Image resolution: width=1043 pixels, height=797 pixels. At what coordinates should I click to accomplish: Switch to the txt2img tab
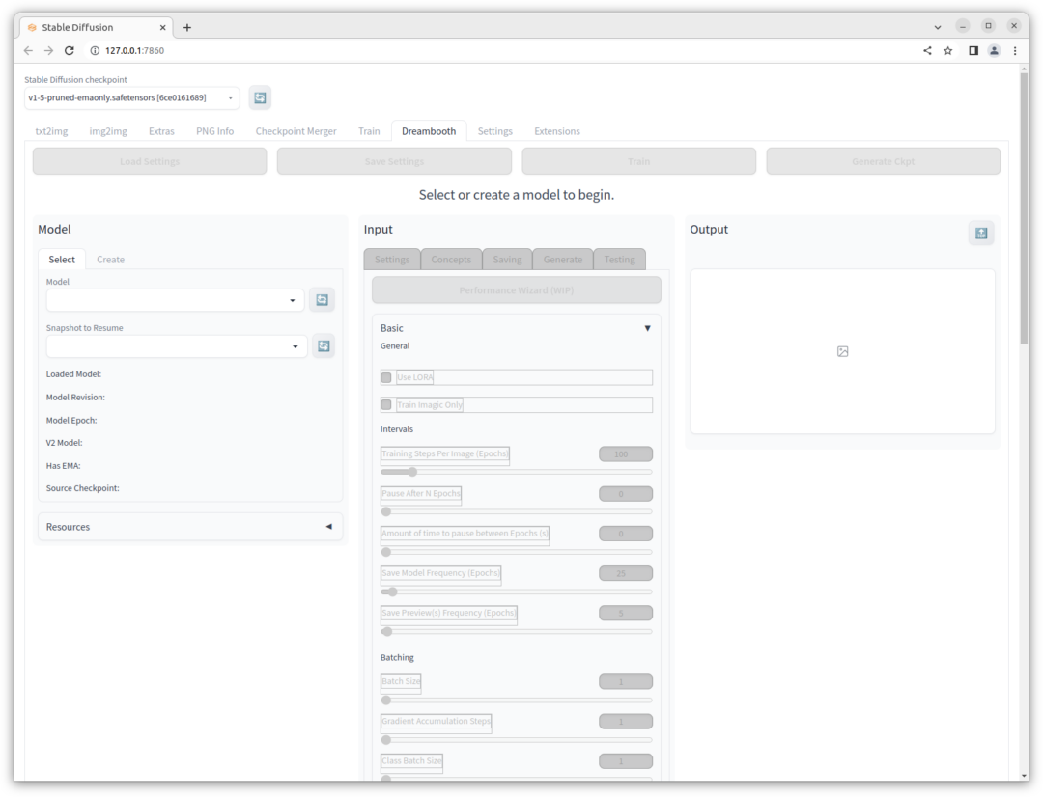click(x=51, y=131)
